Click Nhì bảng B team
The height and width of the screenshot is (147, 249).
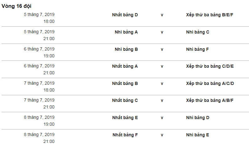(x=126, y=50)
